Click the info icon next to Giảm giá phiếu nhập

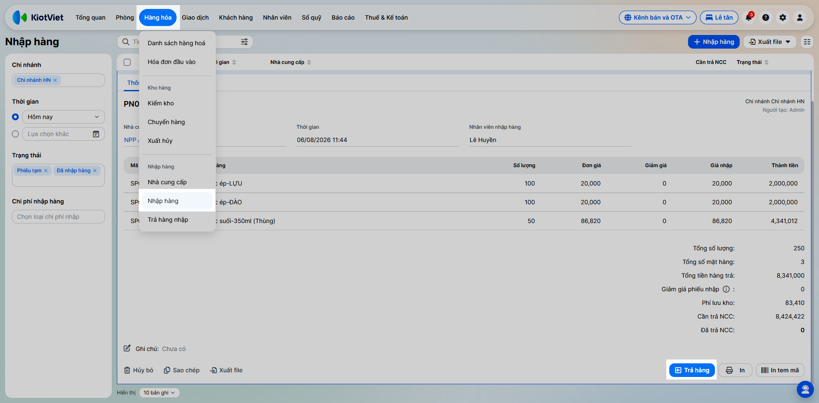tap(726, 289)
